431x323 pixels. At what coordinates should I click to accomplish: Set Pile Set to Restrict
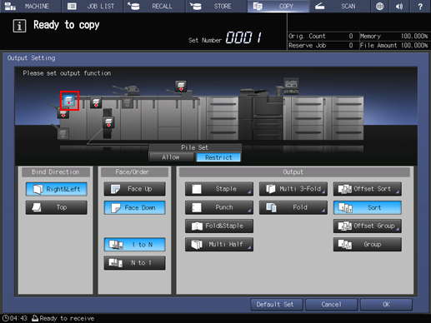pyautogui.click(x=218, y=157)
